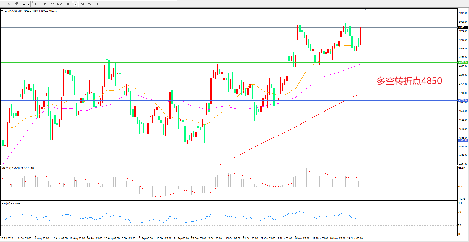Click the active H4 timeframe button
Screen dimensions: 469x242
tap(75, 4)
